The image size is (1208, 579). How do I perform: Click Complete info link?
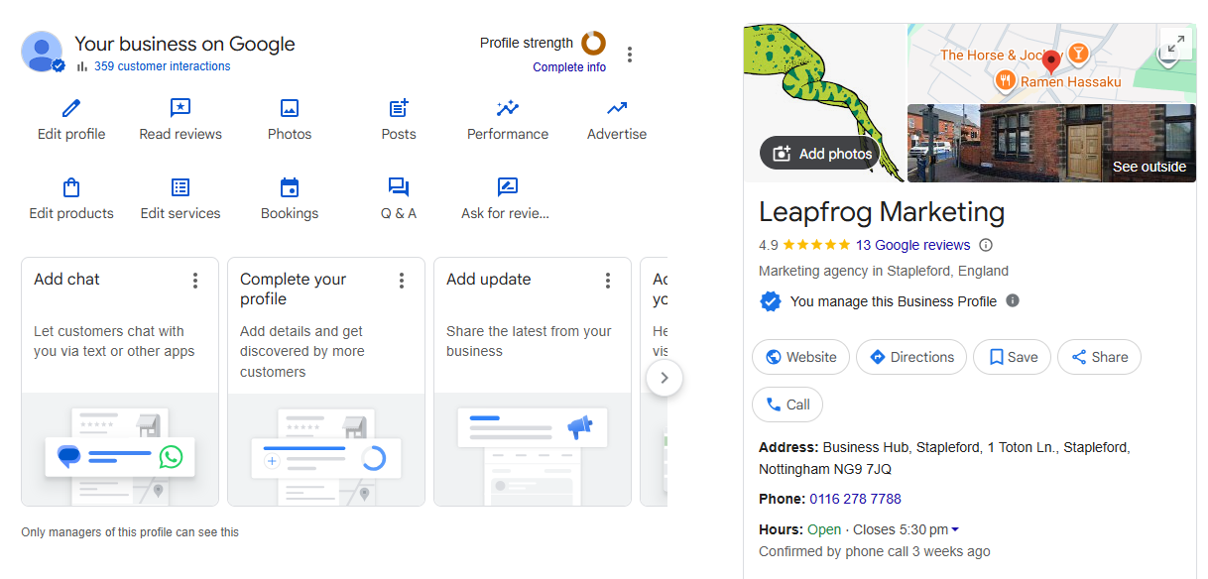coord(569,67)
